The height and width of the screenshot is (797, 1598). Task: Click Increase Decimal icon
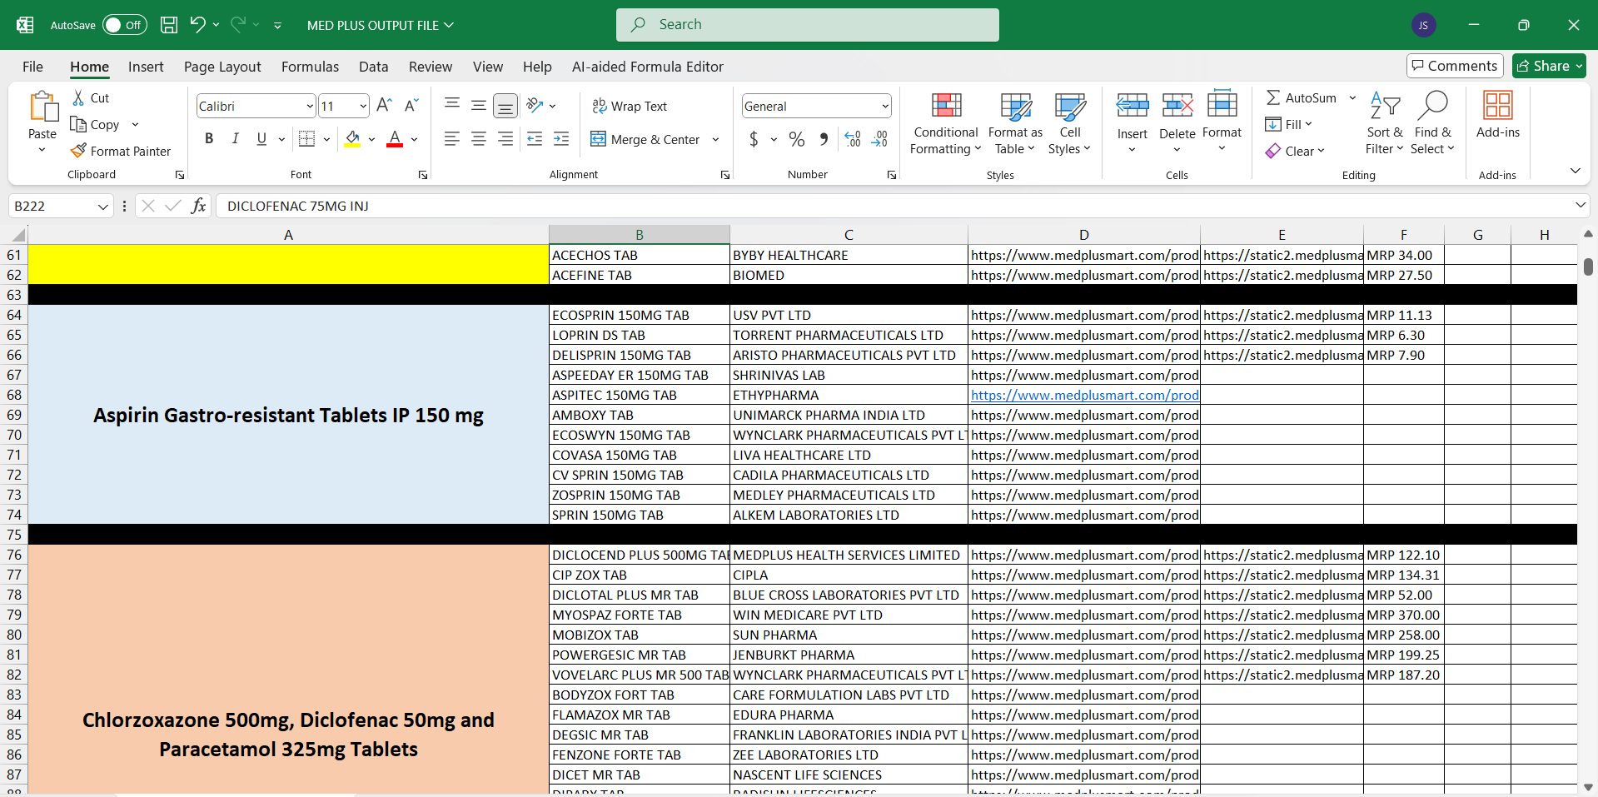853,139
